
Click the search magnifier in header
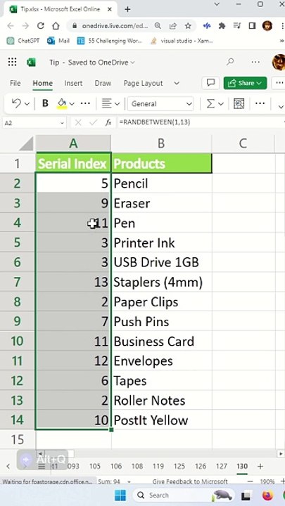click(x=230, y=62)
